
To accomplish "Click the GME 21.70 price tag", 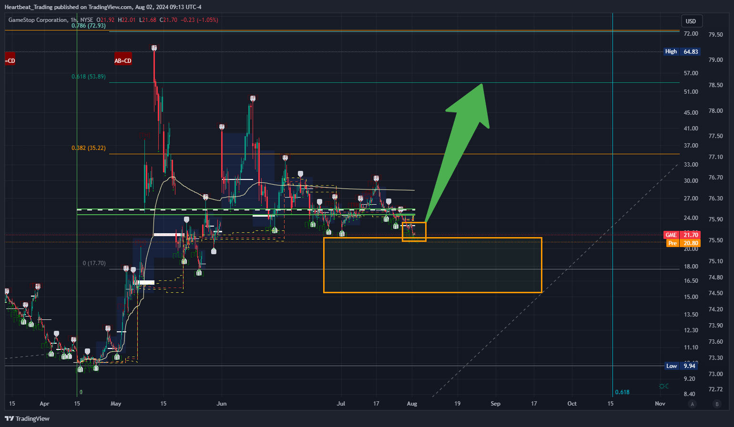I will pos(682,235).
